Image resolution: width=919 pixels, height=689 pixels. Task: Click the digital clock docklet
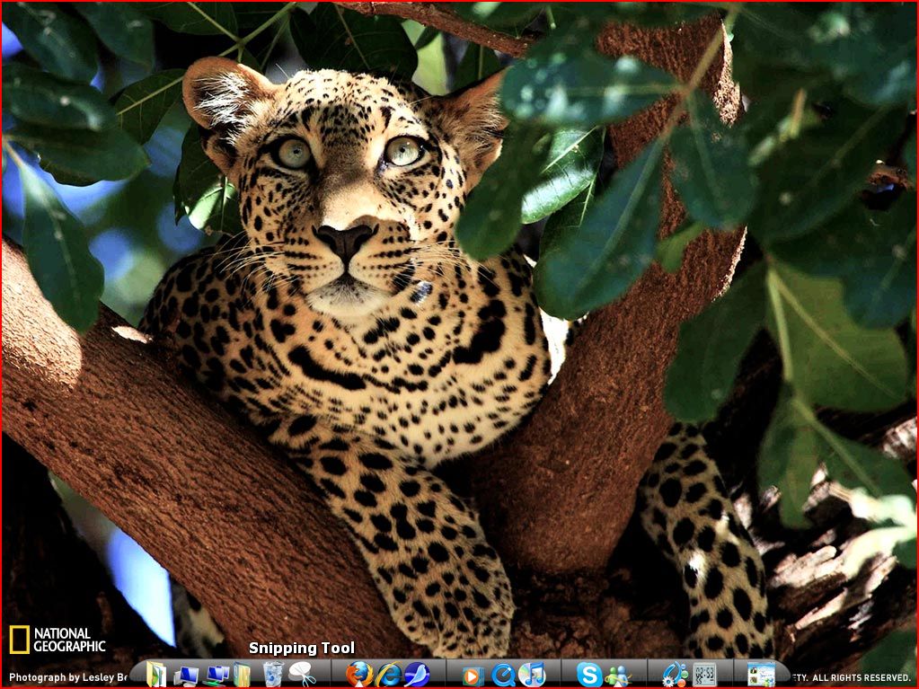coord(705,674)
